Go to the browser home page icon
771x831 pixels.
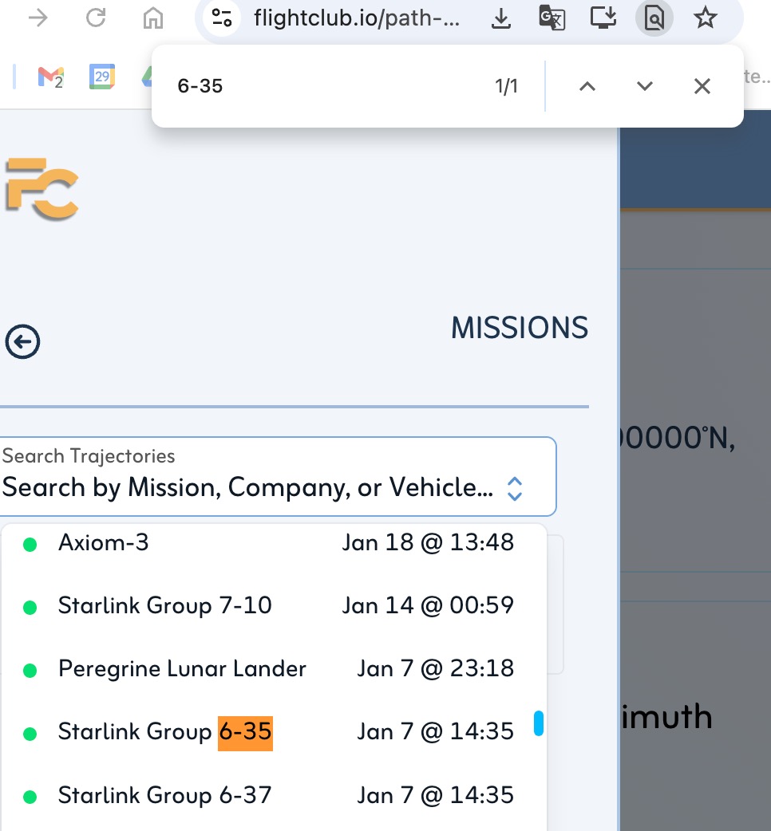coord(152,18)
